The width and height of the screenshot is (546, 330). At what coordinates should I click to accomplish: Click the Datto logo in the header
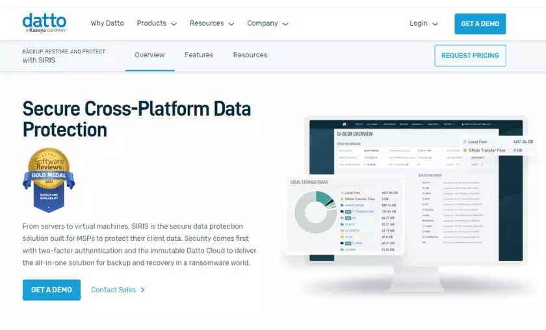44,23
